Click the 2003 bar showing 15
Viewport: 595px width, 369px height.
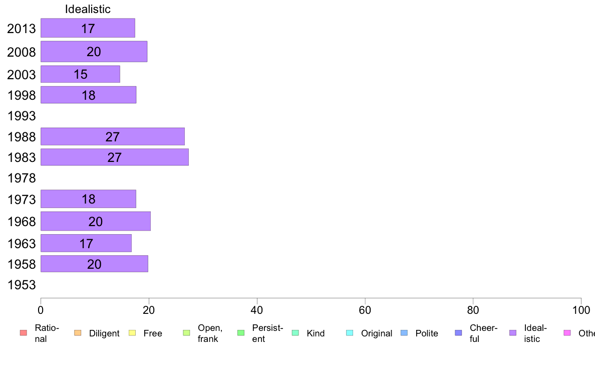point(80,74)
